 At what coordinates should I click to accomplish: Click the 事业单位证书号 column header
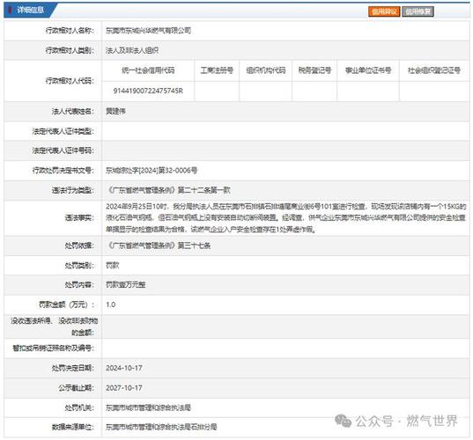pyautogui.click(x=368, y=70)
